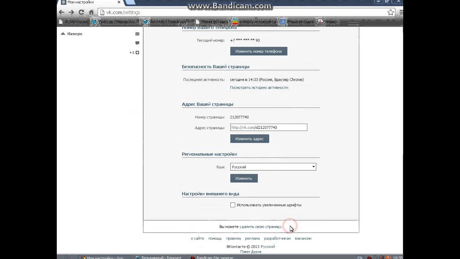The width and height of the screenshot is (460, 259).
Task: Click Наверх to return to top
Action: click(x=72, y=34)
